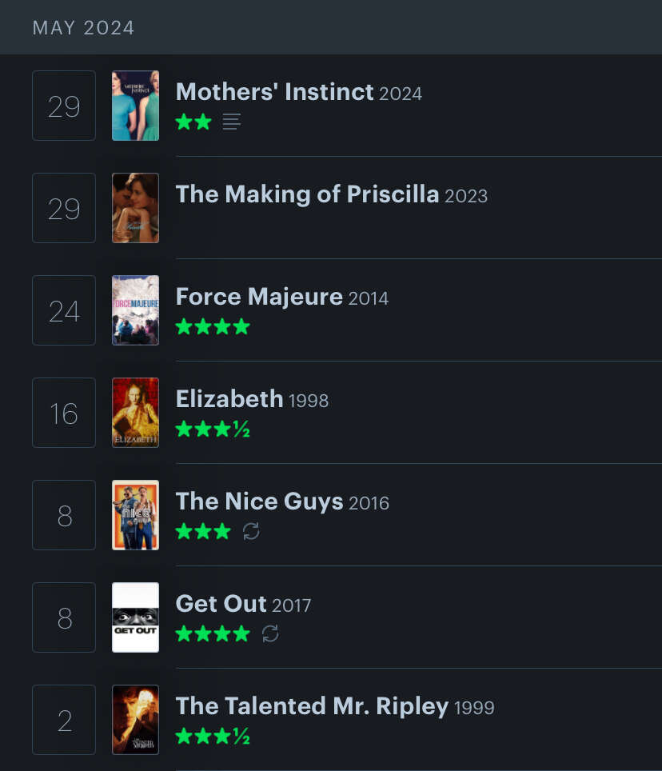The image size is (662, 771).
Task: Click the day 16 diary date box
Action: [64, 413]
